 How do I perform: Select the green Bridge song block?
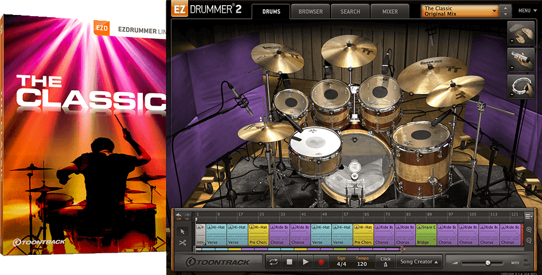click(x=426, y=235)
